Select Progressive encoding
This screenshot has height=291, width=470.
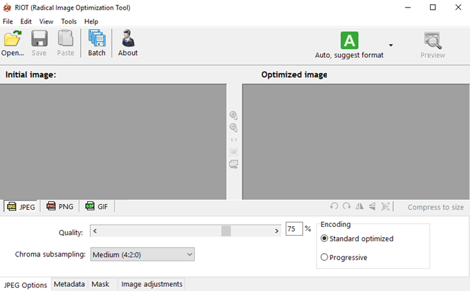[x=344, y=257]
